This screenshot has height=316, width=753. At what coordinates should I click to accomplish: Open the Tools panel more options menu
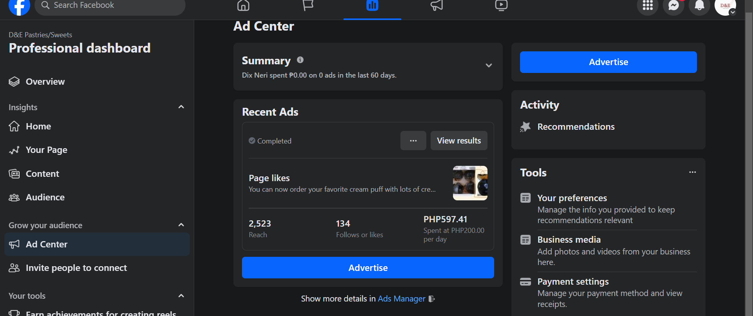(x=693, y=172)
